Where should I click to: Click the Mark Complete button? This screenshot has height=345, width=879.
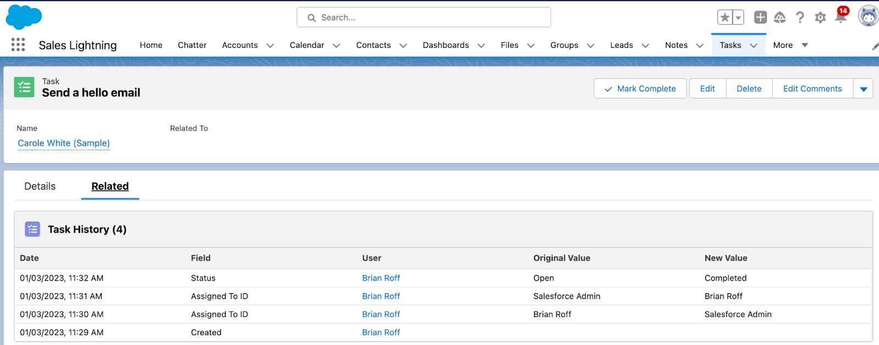(640, 88)
